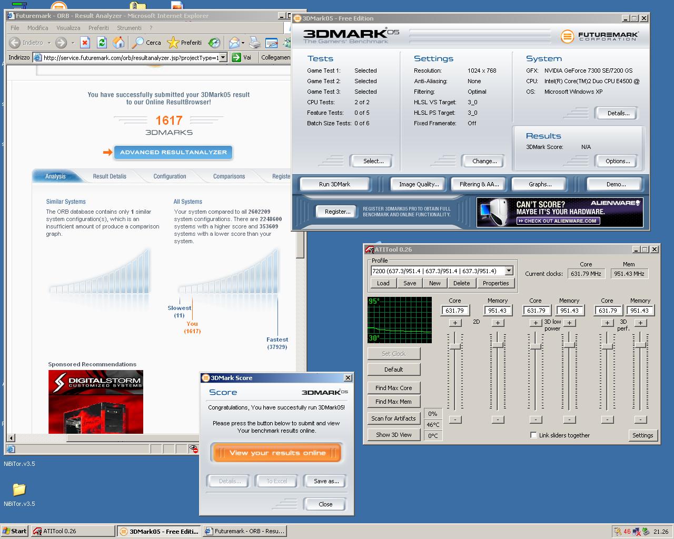Viewport: 674px width, 539px height.
Task: Click the ATITool title bar icon
Action: [x=370, y=249]
